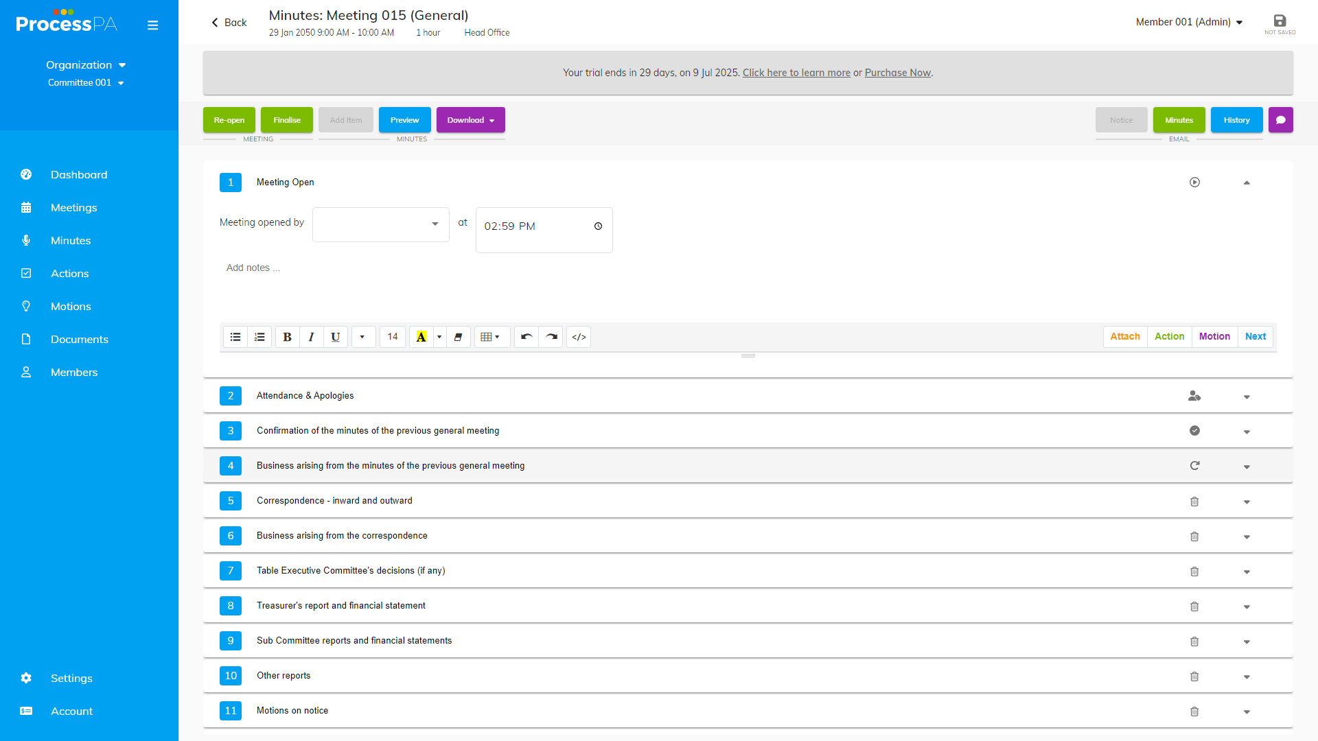Click the save disk icon
This screenshot has width=1318, height=741.
[1280, 21]
